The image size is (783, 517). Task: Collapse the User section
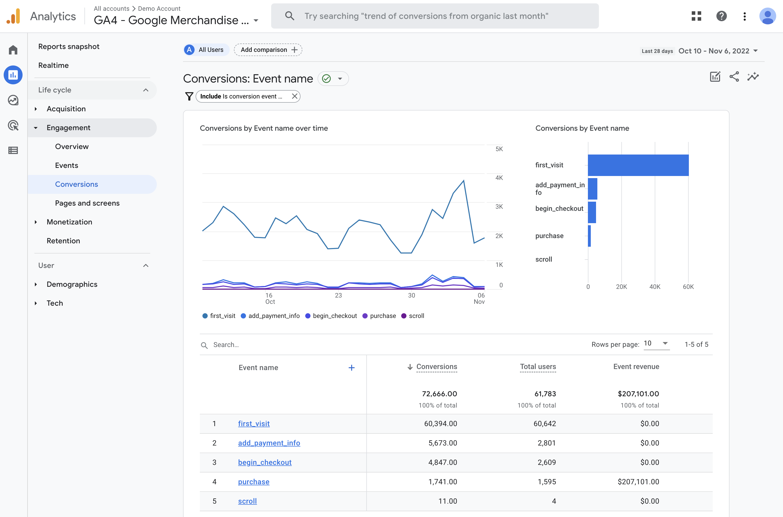(146, 265)
